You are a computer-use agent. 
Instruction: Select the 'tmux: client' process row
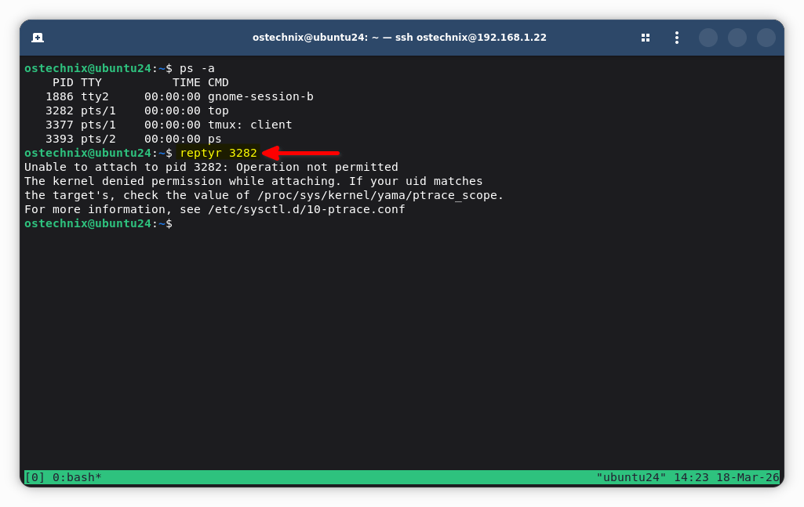[x=169, y=125]
